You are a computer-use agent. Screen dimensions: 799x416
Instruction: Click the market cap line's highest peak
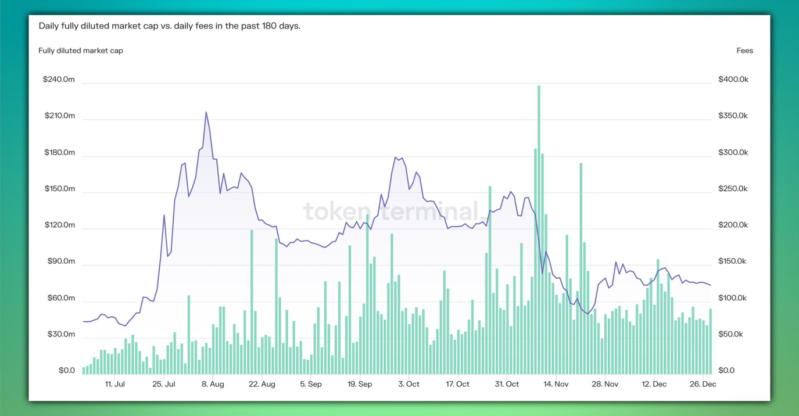pyautogui.click(x=206, y=113)
